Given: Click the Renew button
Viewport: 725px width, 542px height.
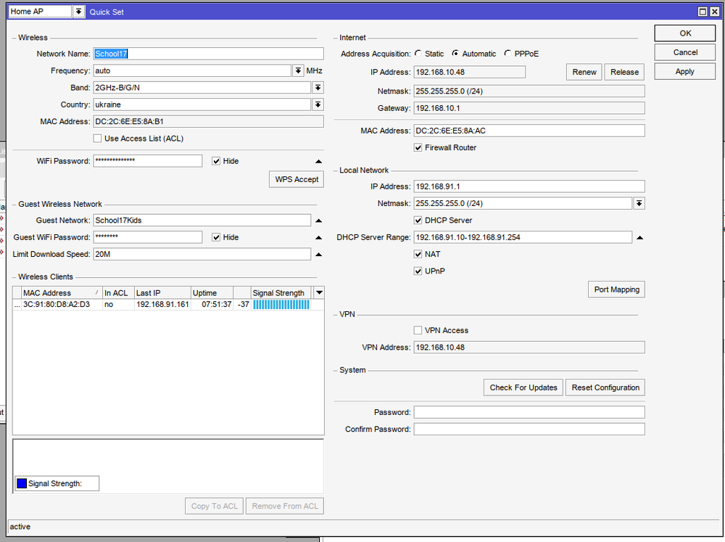Looking at the screenshot, I should tap(584, 72).
